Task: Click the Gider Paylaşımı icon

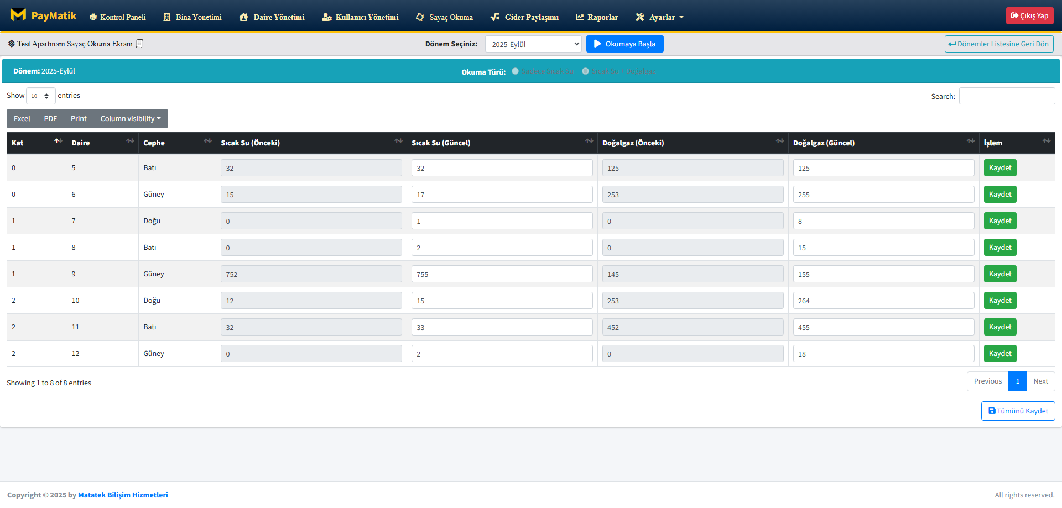Action: (495, 17)
